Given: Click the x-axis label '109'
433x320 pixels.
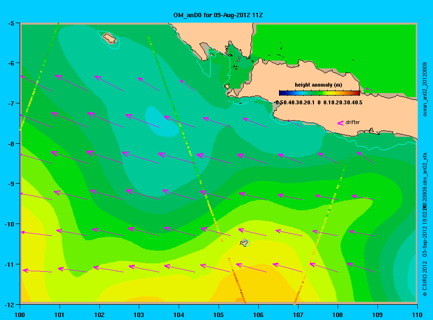Looking at the screenshot, I should [x=377, y=315].
